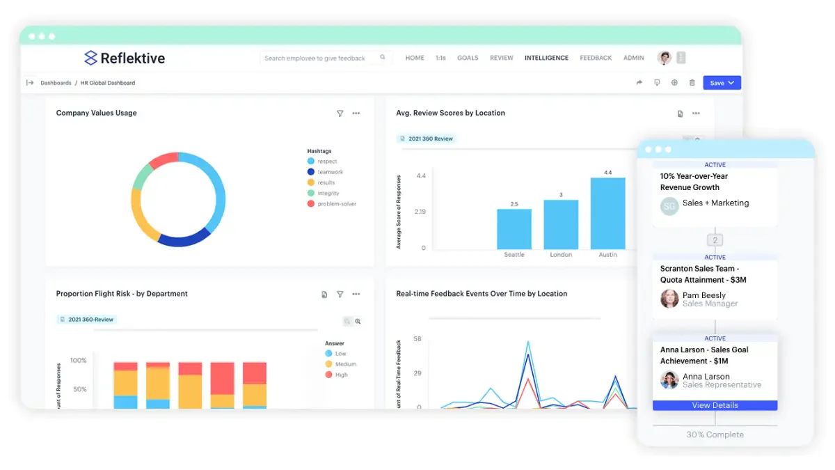Click the dark blue teamwork segment of the donut chart
The image size is (835, 470).
pos(184,237)
